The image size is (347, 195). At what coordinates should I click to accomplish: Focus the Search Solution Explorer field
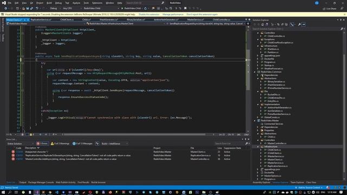[296, 29]
